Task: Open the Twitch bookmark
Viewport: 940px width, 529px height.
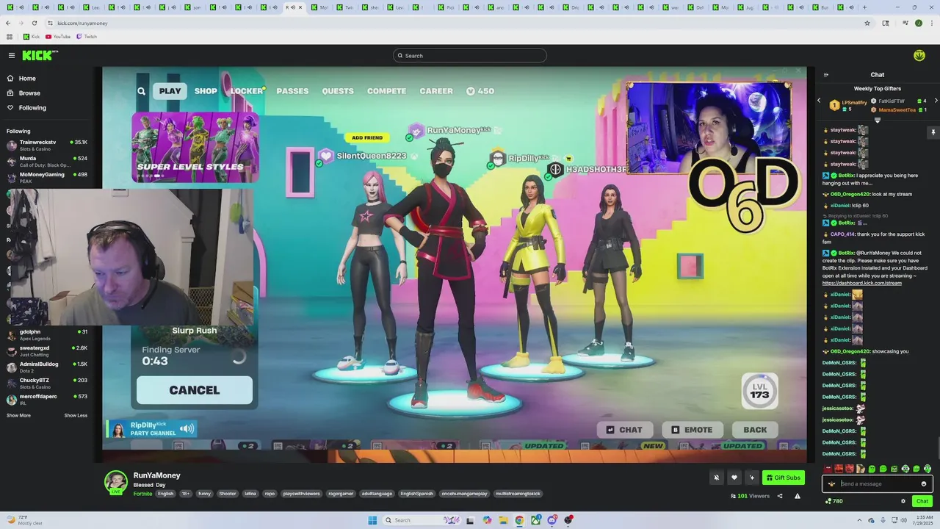Action: pyautogui.click(x=87, y=36)
